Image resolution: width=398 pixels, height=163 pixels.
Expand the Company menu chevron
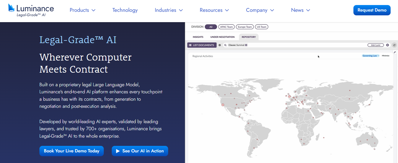tap(272, 10)
